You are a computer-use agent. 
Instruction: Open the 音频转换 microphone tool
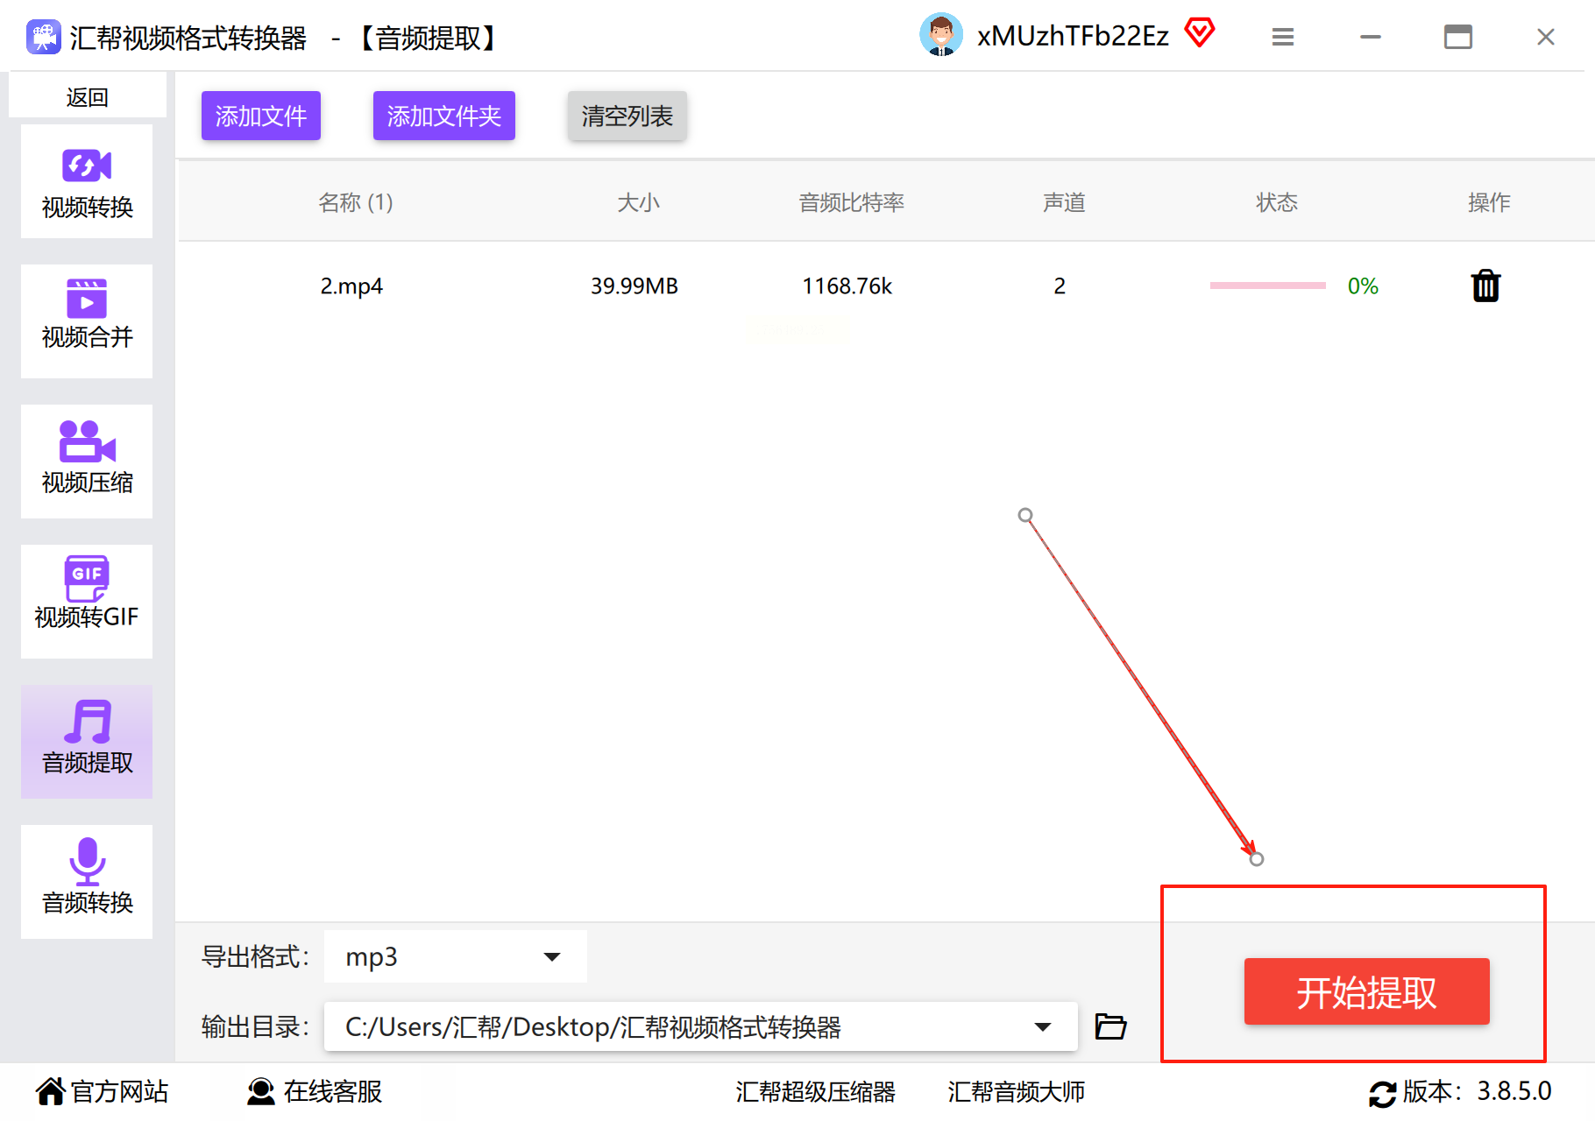pos(87,882)
